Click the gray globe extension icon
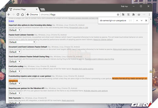Image resolution: width=158 pixels, height=108 pixels. 139,15
